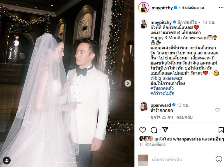Open comments with the speech bubble icon

(x=154, y=130)
